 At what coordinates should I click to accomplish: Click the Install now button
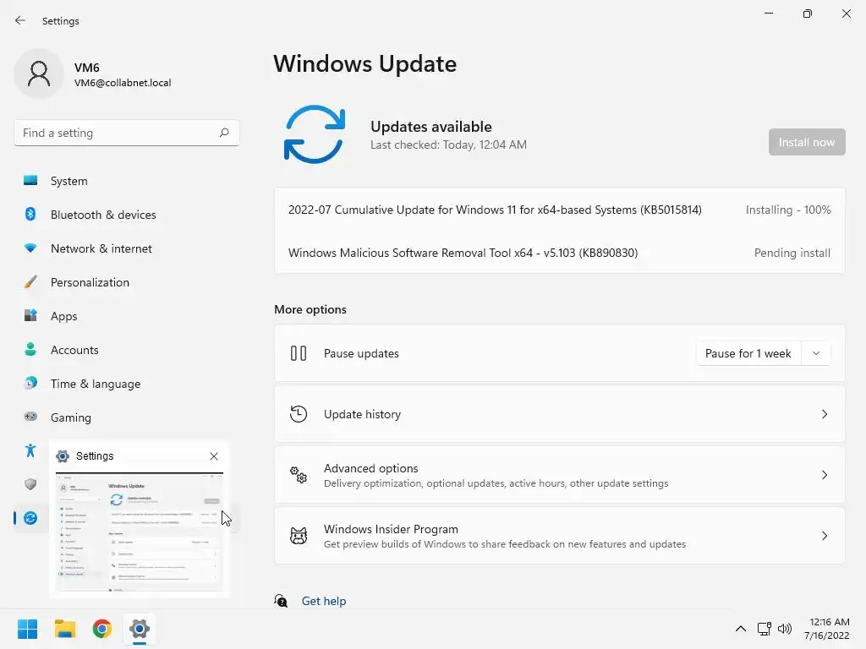[806, 142]
